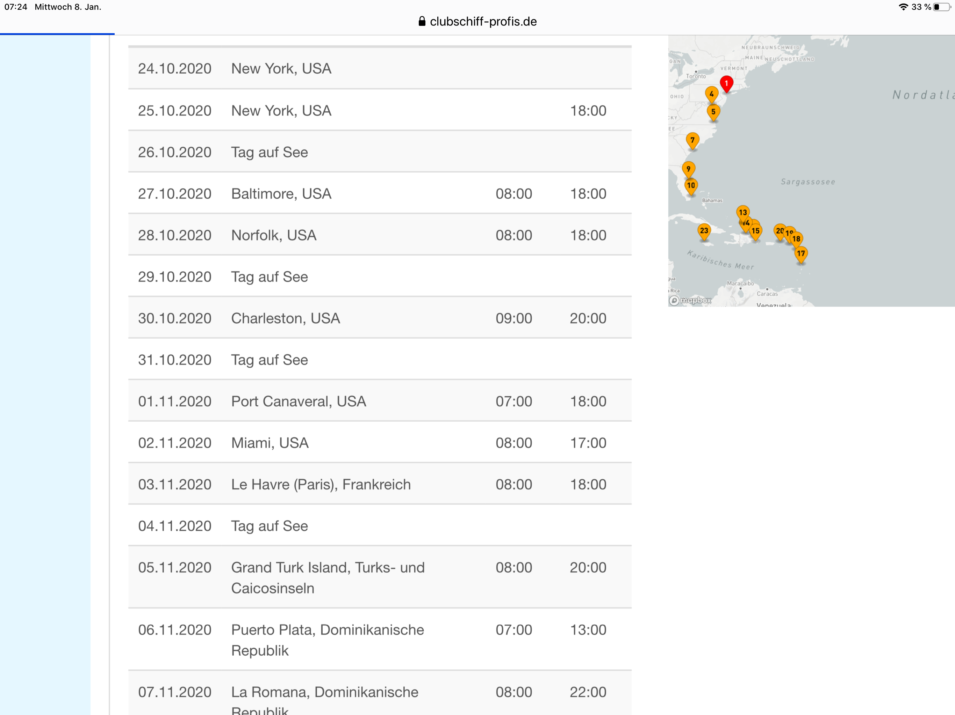Click map marker number 18
Image resolution: width=955 pixels, height=715 pixels.
[x=797, y=239]
